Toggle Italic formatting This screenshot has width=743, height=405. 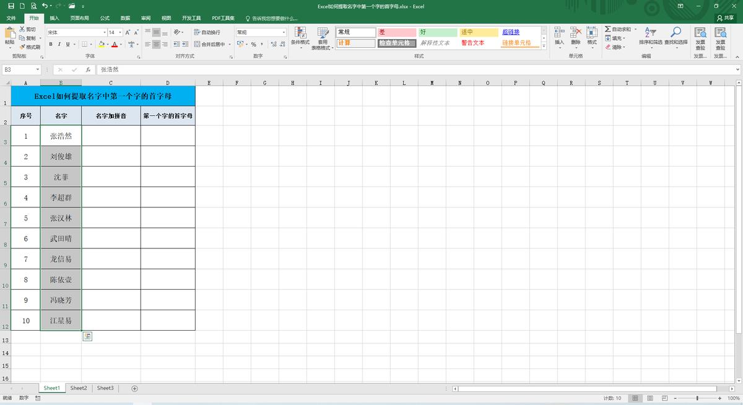(59, 44)
